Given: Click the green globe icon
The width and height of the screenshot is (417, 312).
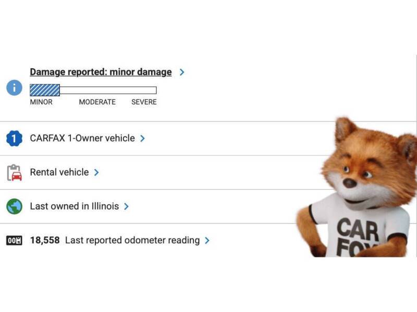Looking at the screenshot, I should tap(14, 206).
